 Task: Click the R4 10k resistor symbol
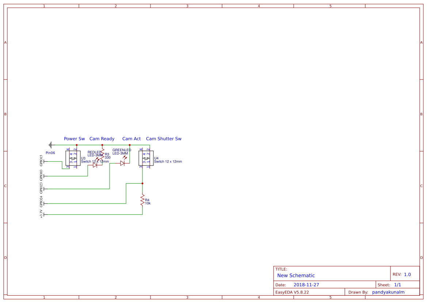[142, 200]
